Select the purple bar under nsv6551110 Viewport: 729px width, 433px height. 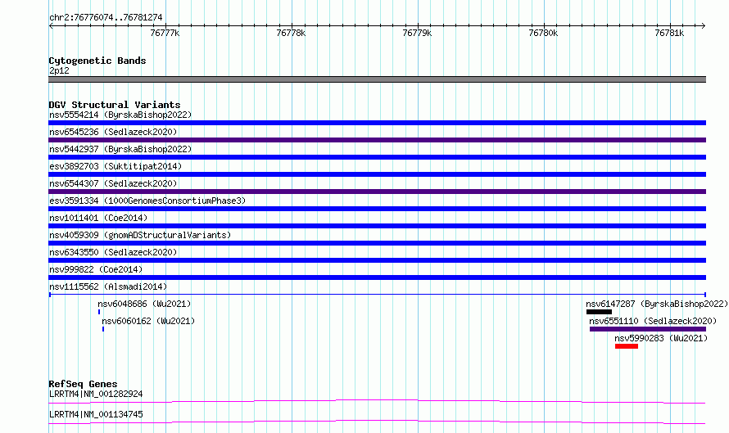click(648, 329)
